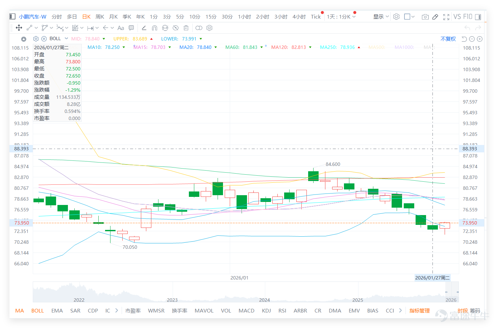Toggle magnet snap mode

[x=154, y=28]
